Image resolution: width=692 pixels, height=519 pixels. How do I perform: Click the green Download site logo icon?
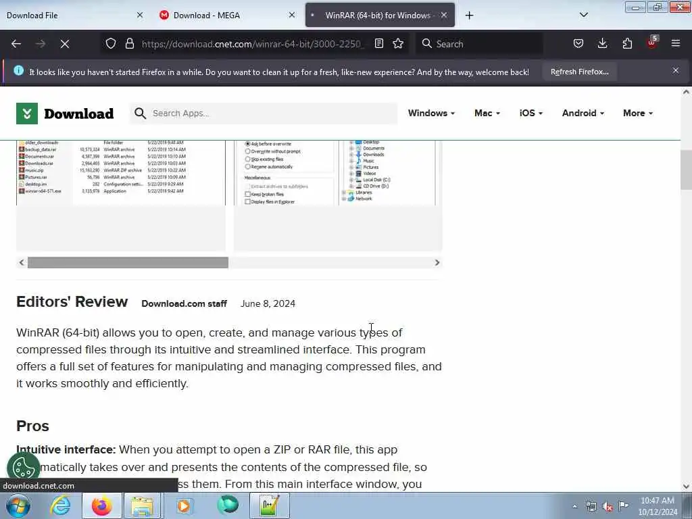pos(27,114)
